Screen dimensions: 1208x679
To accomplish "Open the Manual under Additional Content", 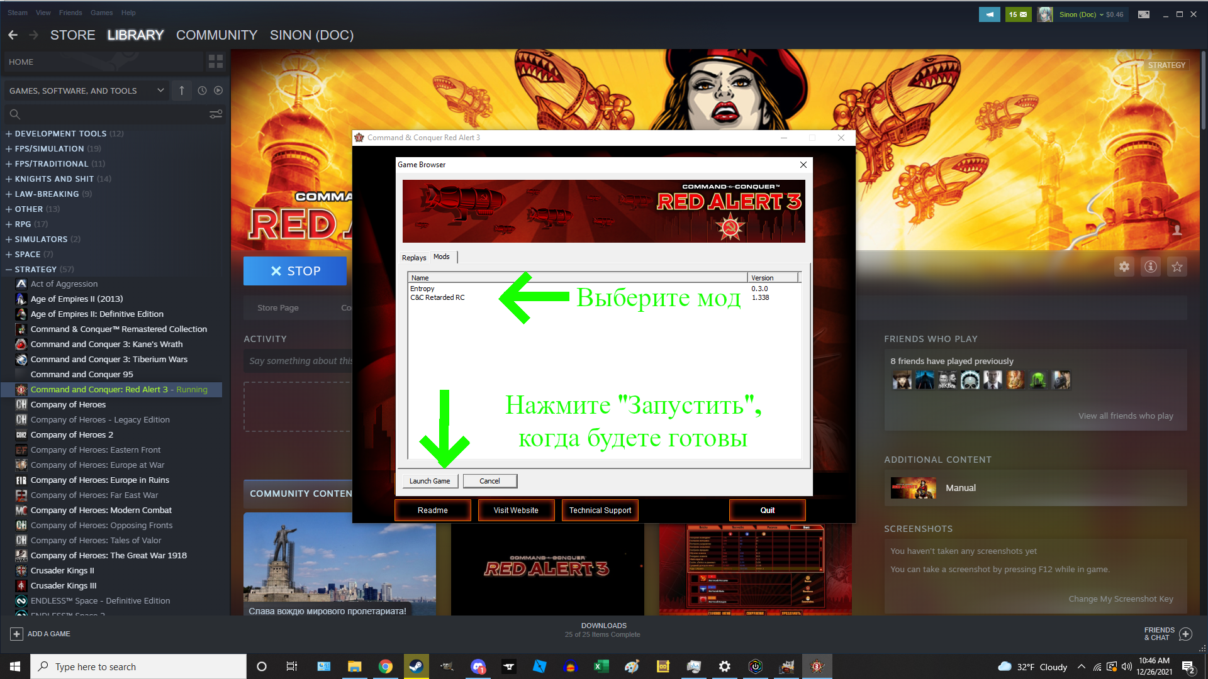I will (1036, 488).
